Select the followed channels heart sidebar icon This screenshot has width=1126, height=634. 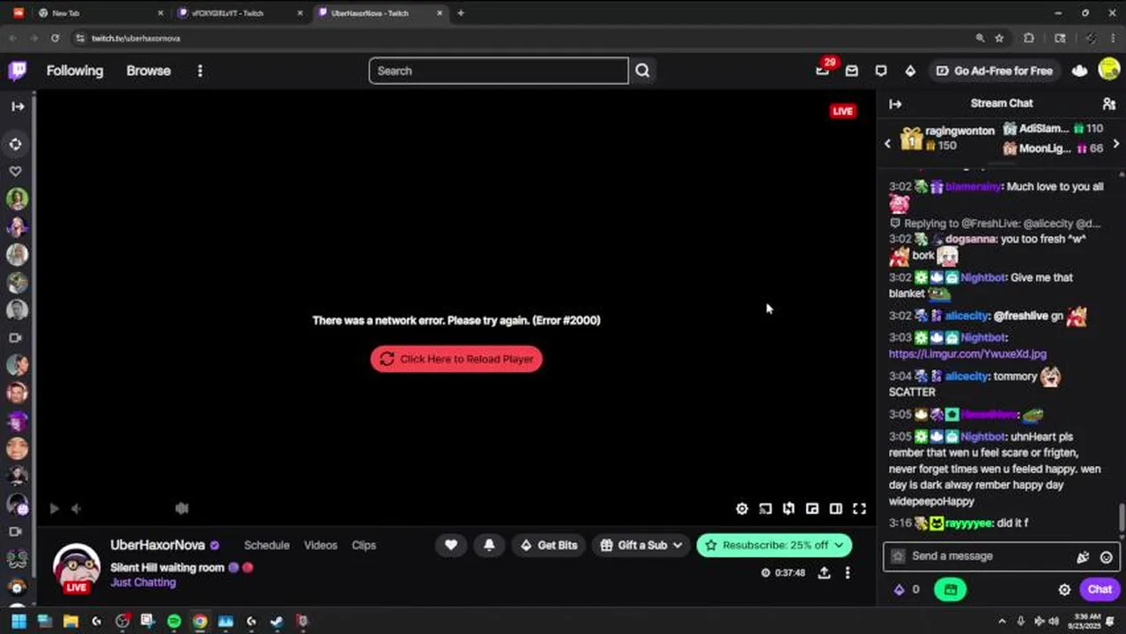[x=16, y=171]
